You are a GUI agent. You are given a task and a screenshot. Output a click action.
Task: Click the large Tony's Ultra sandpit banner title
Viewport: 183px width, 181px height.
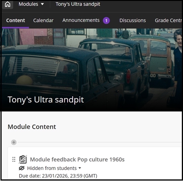(46, 100)
